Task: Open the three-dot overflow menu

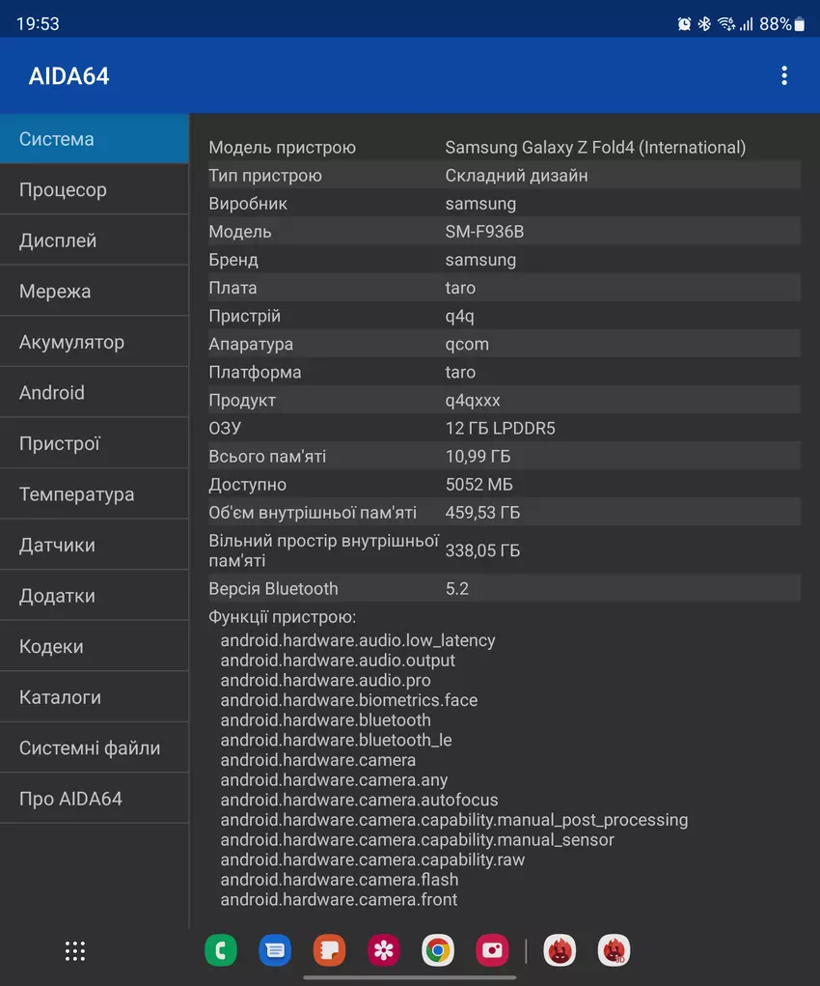Action: click(x=784, y=75)
